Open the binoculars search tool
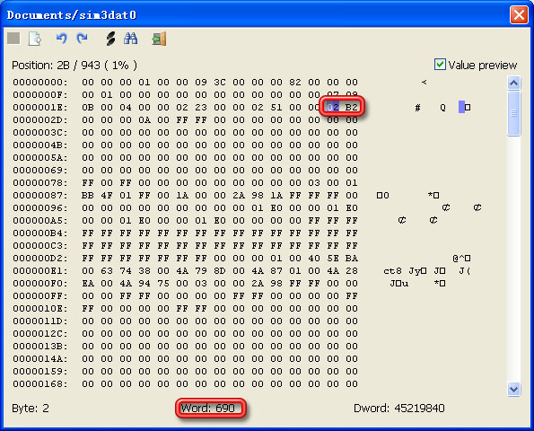534x431 pixels. coord(131,39)
